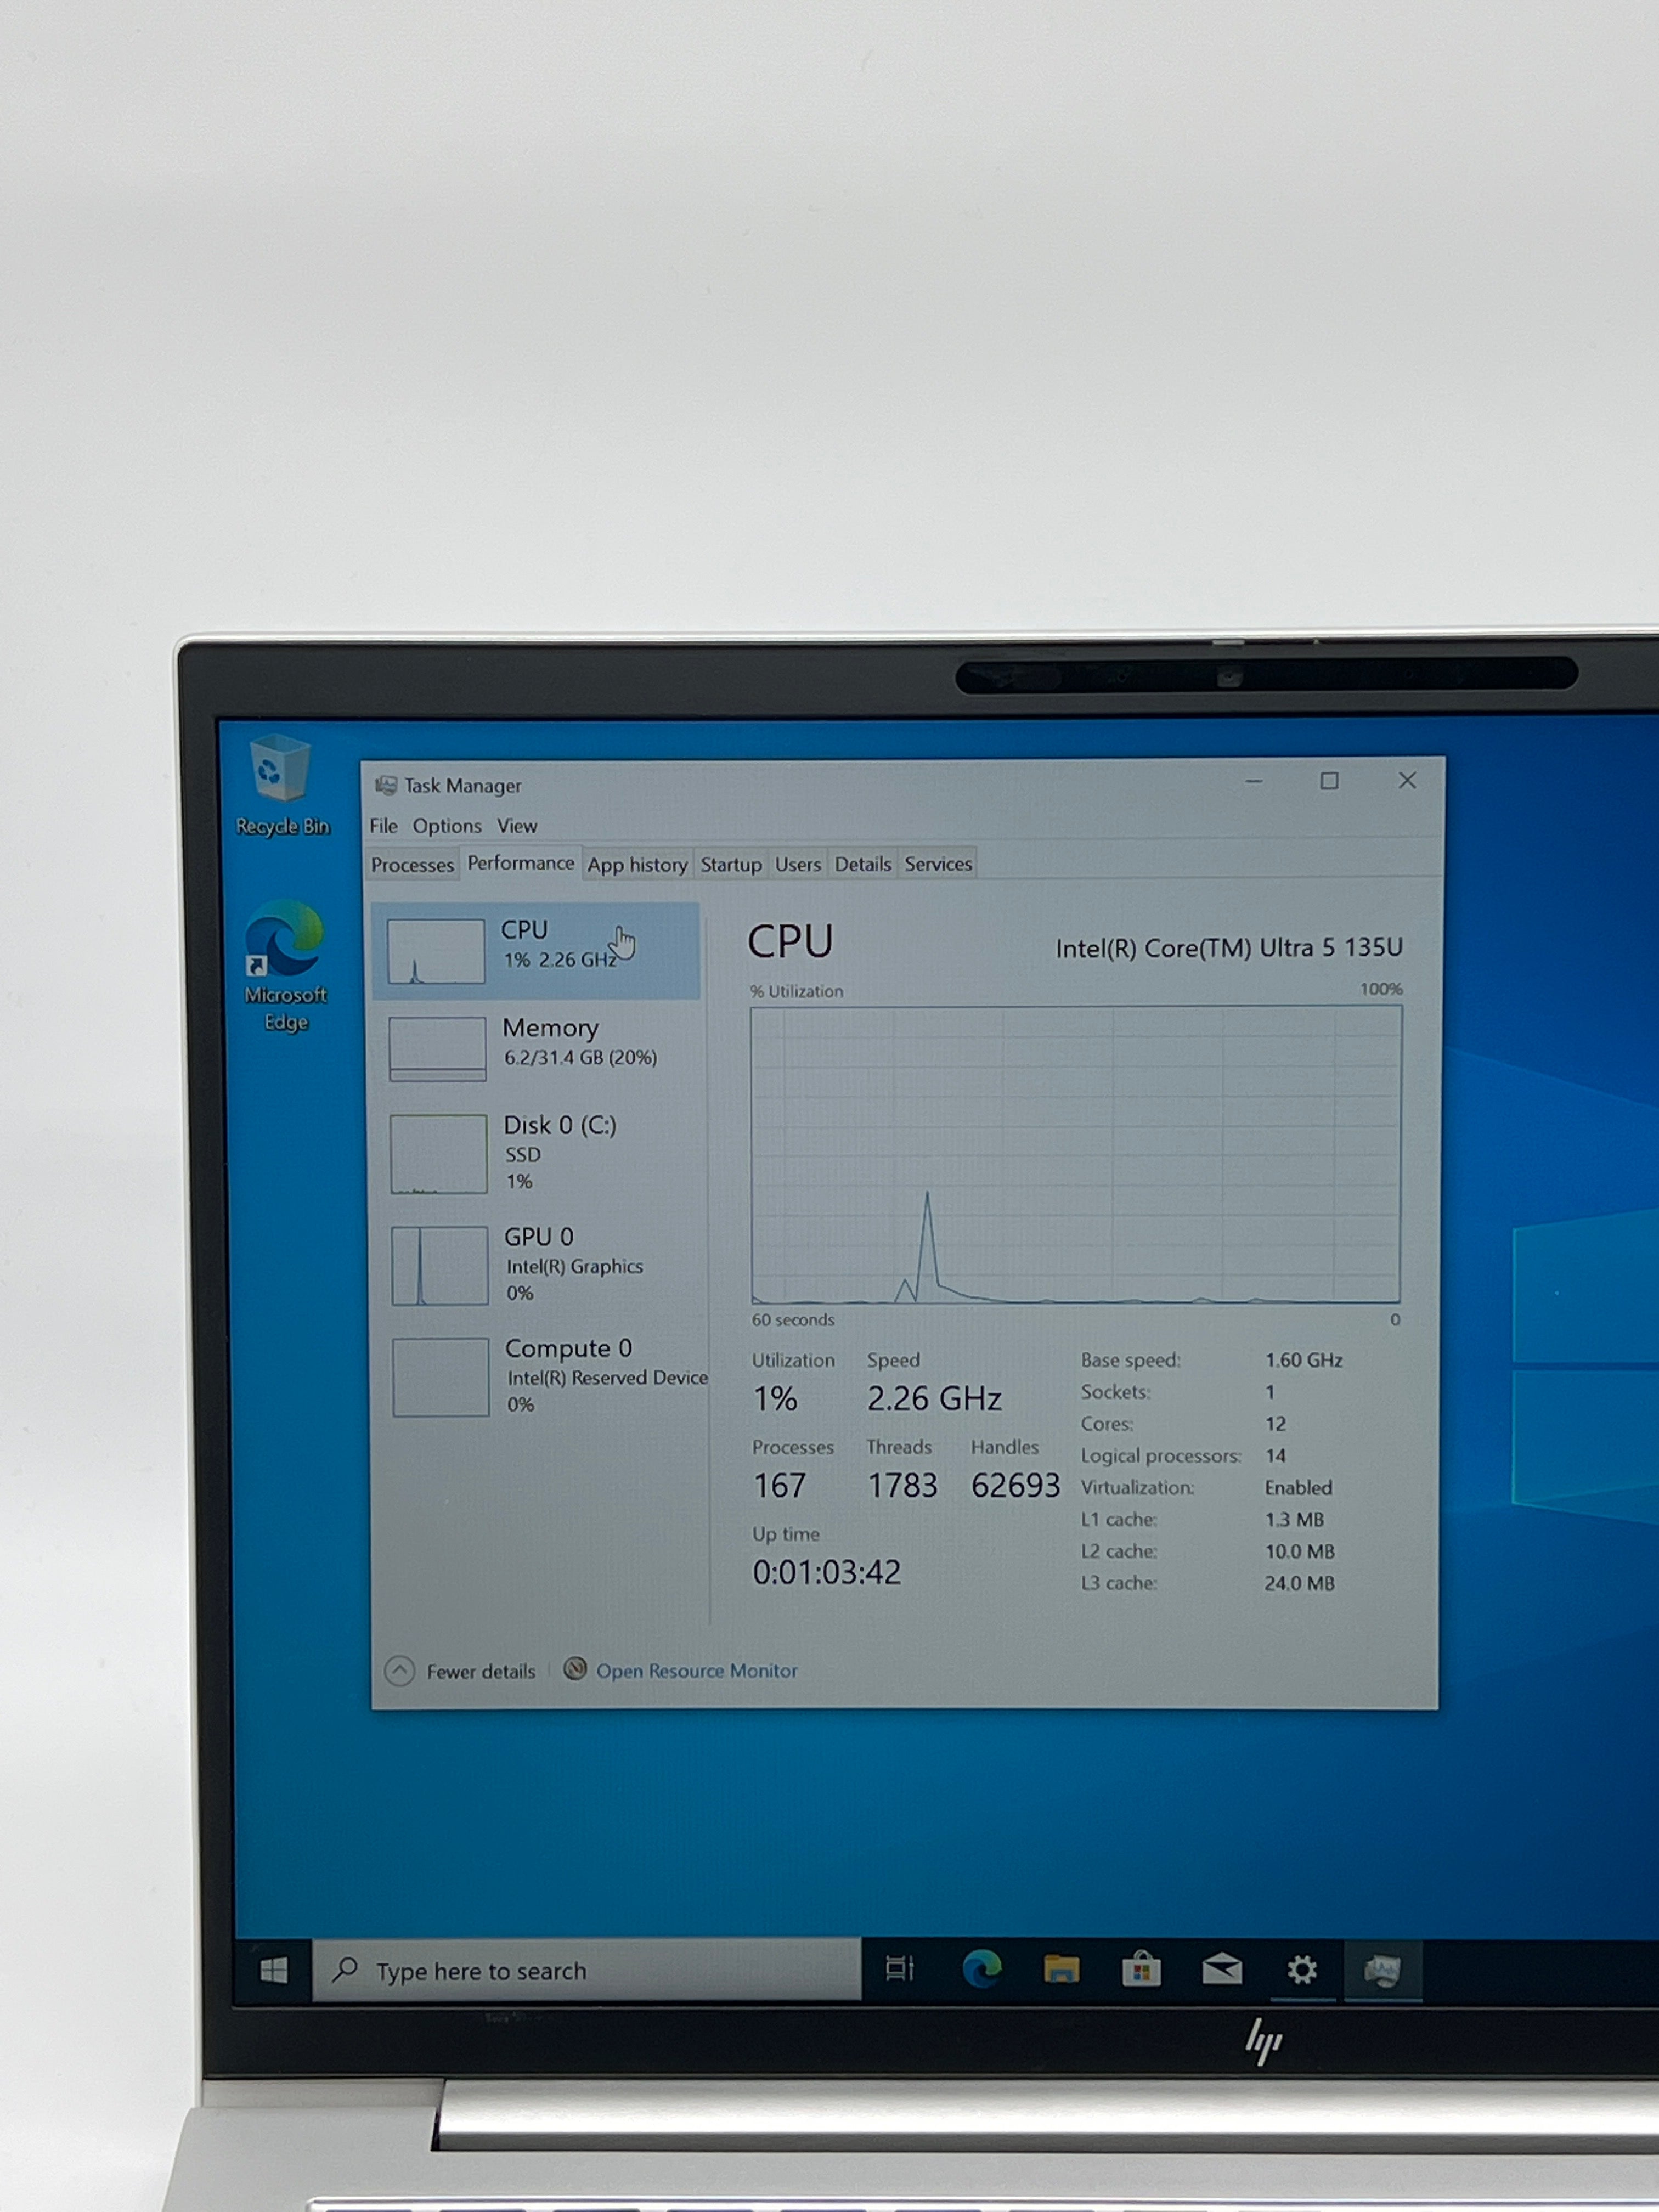Click the threads count '1783'
Viewport: 1659px width, 2212px height.
[x=902, y=1485]
